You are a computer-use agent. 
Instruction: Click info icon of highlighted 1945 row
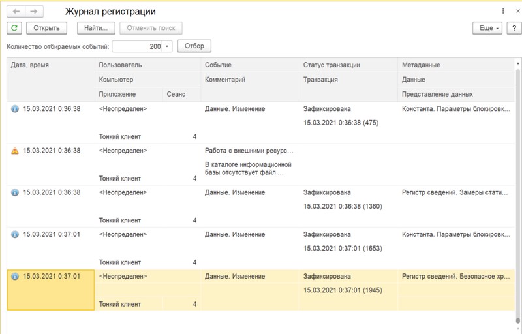[x=15, y=277]
